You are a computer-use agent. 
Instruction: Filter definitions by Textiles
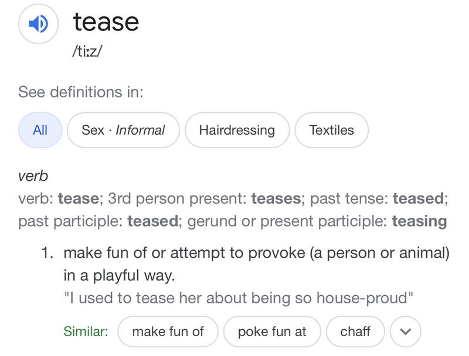[331, 130]
